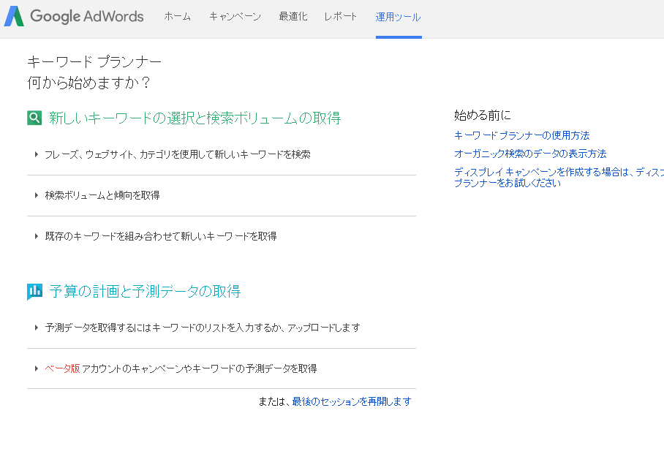This screenshot has height=465, width=664.
Task: Open ディスプレイ キャンペーン planner suggestion link
Action: (x=559, y=178)
